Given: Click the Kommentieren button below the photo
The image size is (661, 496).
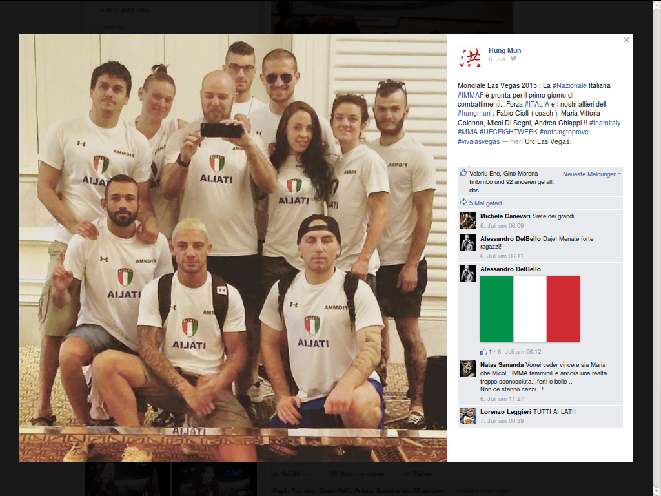Looking at the screenshot, I should coord(358,473).
